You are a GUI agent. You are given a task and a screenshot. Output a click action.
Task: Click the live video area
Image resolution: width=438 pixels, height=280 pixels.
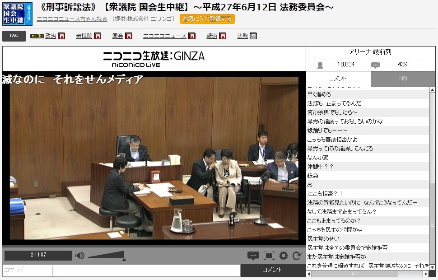click(x=154, y=158)
